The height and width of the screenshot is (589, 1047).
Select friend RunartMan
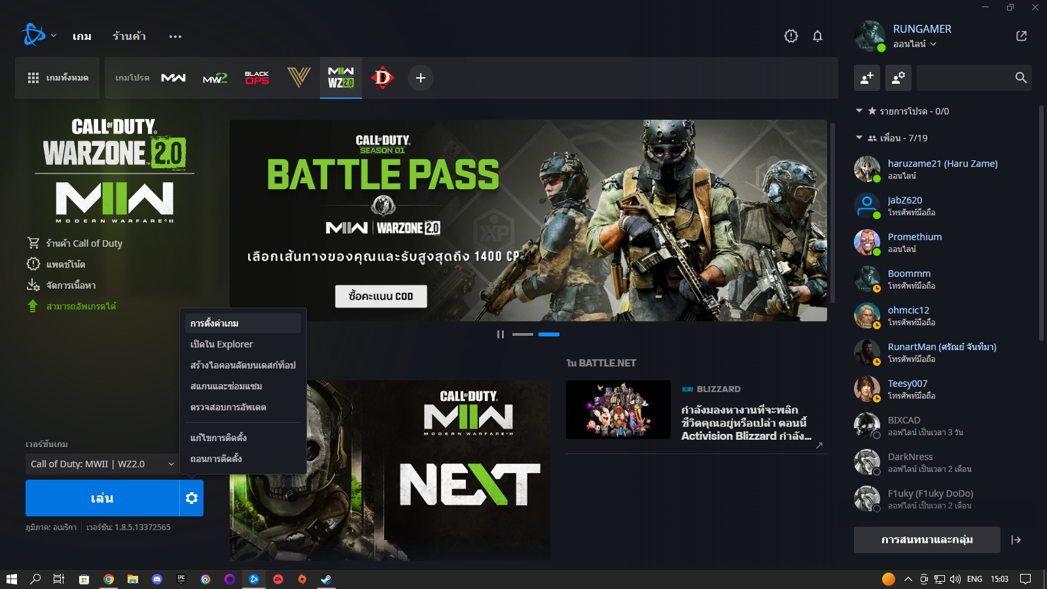coord(942,352)
